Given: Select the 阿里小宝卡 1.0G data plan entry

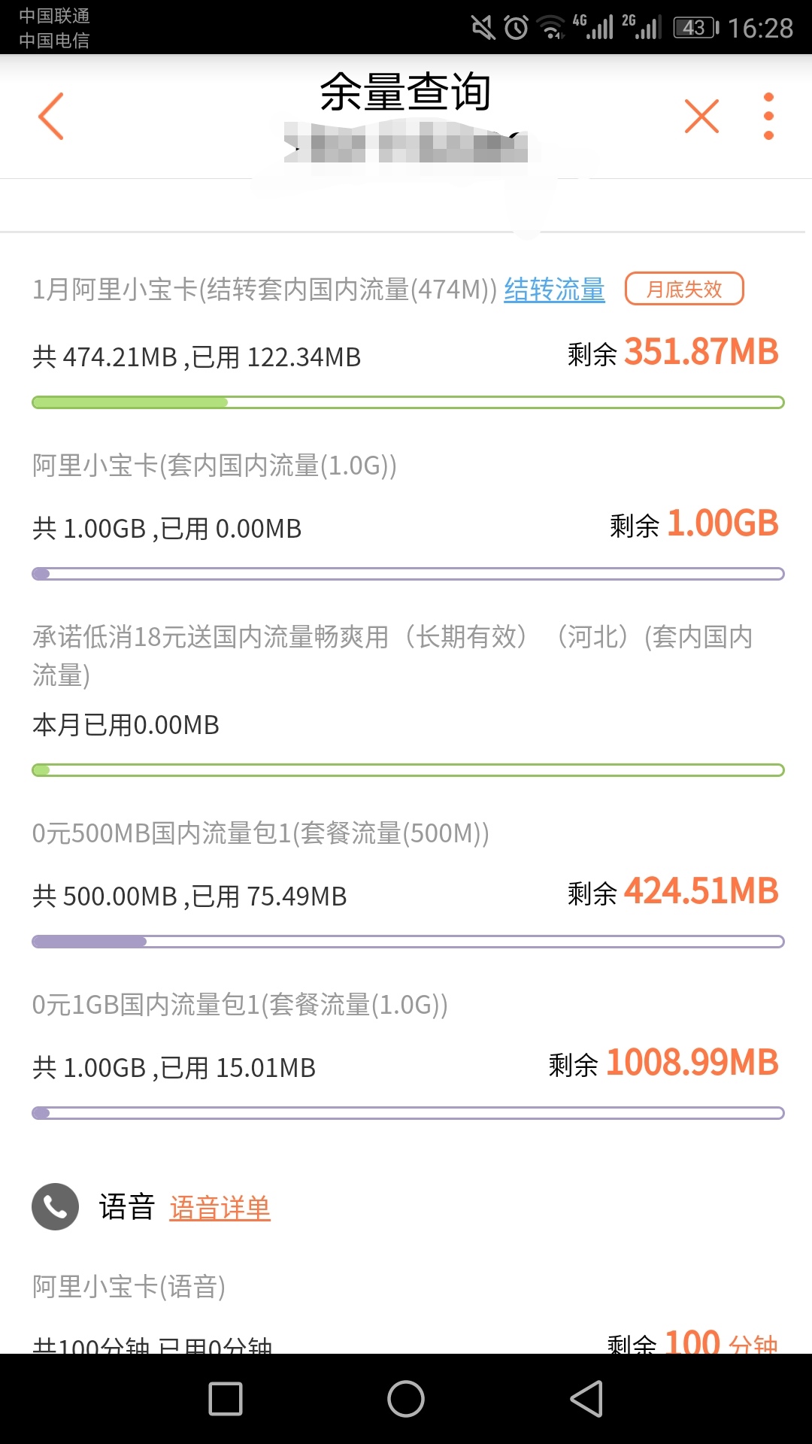Looking at the screenshot, I should 214,466.
